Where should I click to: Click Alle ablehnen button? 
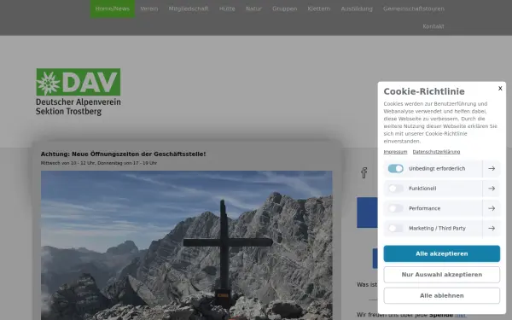(x=441, y=295)
